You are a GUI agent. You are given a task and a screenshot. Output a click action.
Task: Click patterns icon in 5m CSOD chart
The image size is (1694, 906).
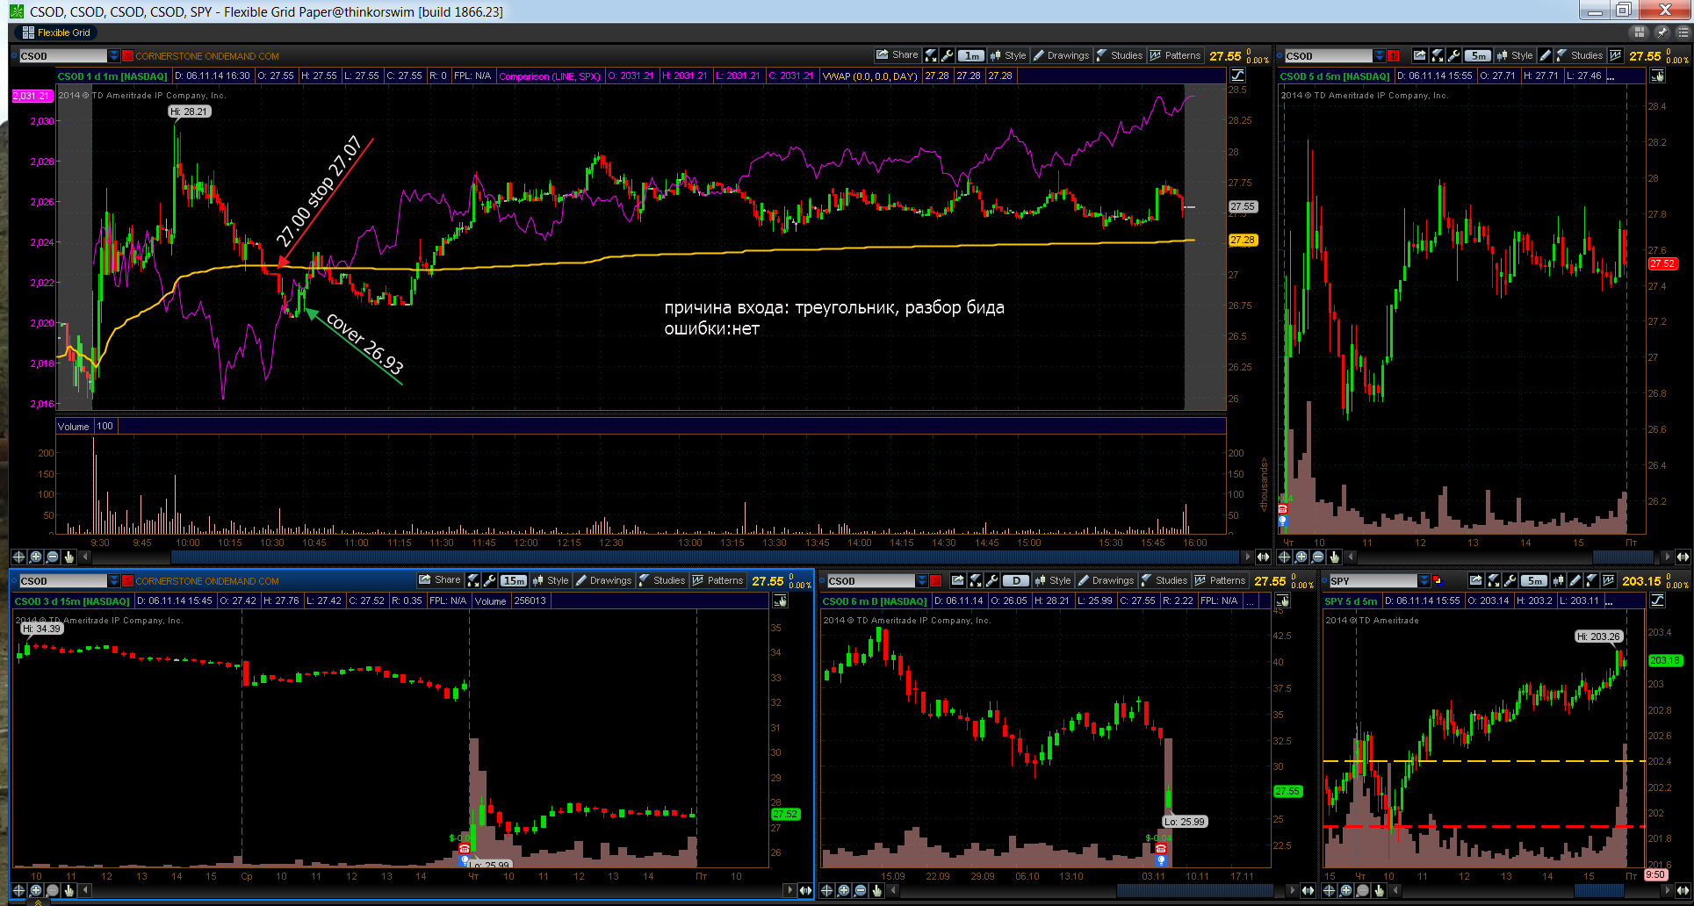click(1615, 55)
